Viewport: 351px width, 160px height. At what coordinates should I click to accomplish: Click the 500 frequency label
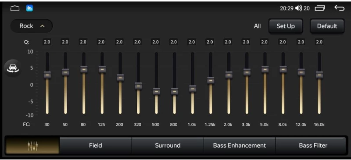click(x=156, y=124)
